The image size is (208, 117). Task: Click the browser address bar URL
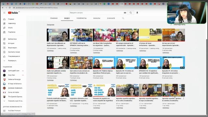point(37,8)
